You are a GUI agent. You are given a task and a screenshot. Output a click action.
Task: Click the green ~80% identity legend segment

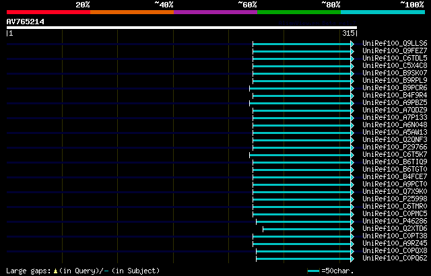299,12
